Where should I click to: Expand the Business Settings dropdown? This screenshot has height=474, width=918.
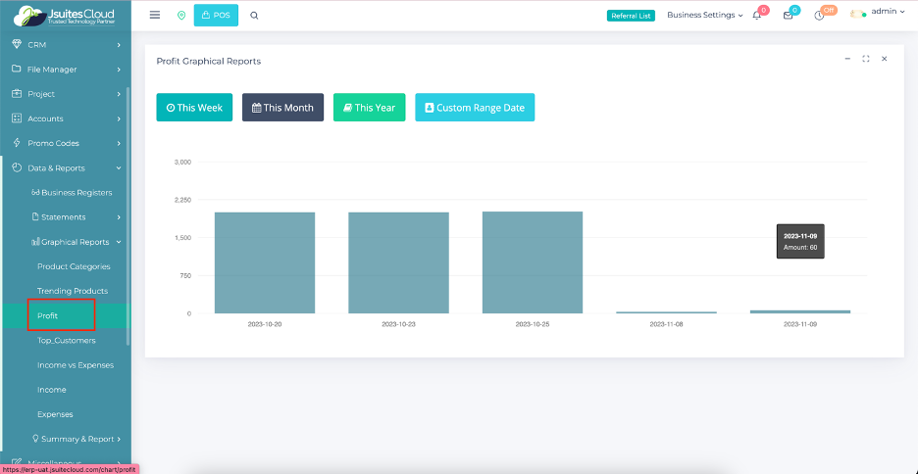[704, 16]
